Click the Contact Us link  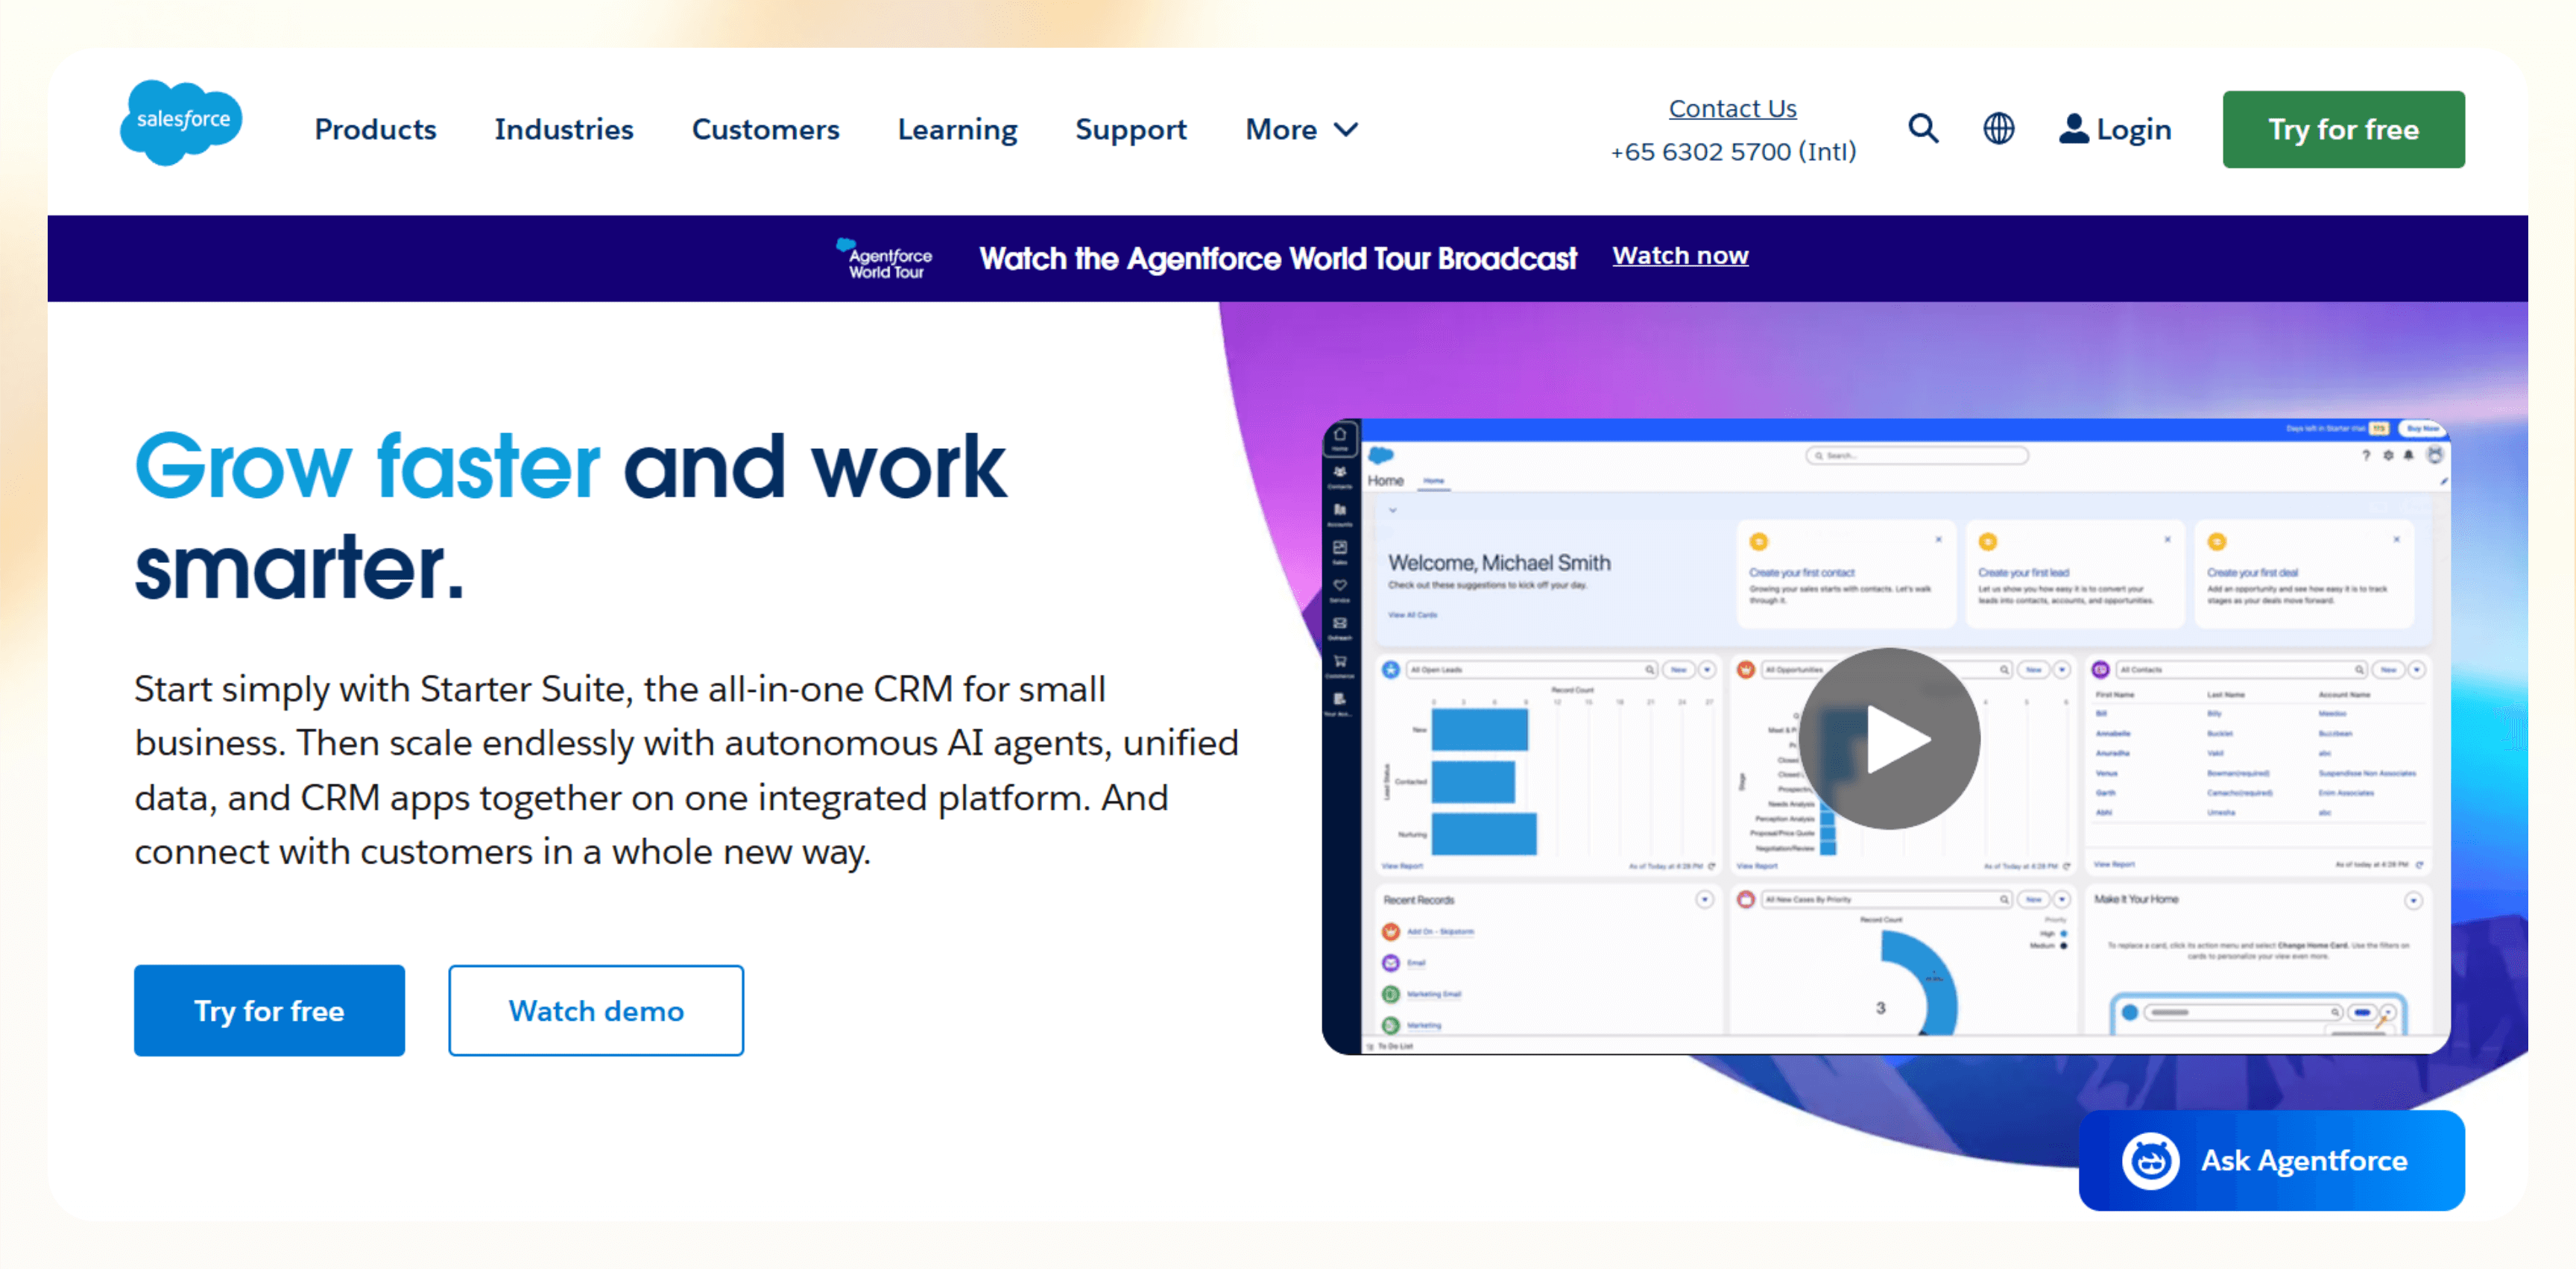coord(1732,108)
